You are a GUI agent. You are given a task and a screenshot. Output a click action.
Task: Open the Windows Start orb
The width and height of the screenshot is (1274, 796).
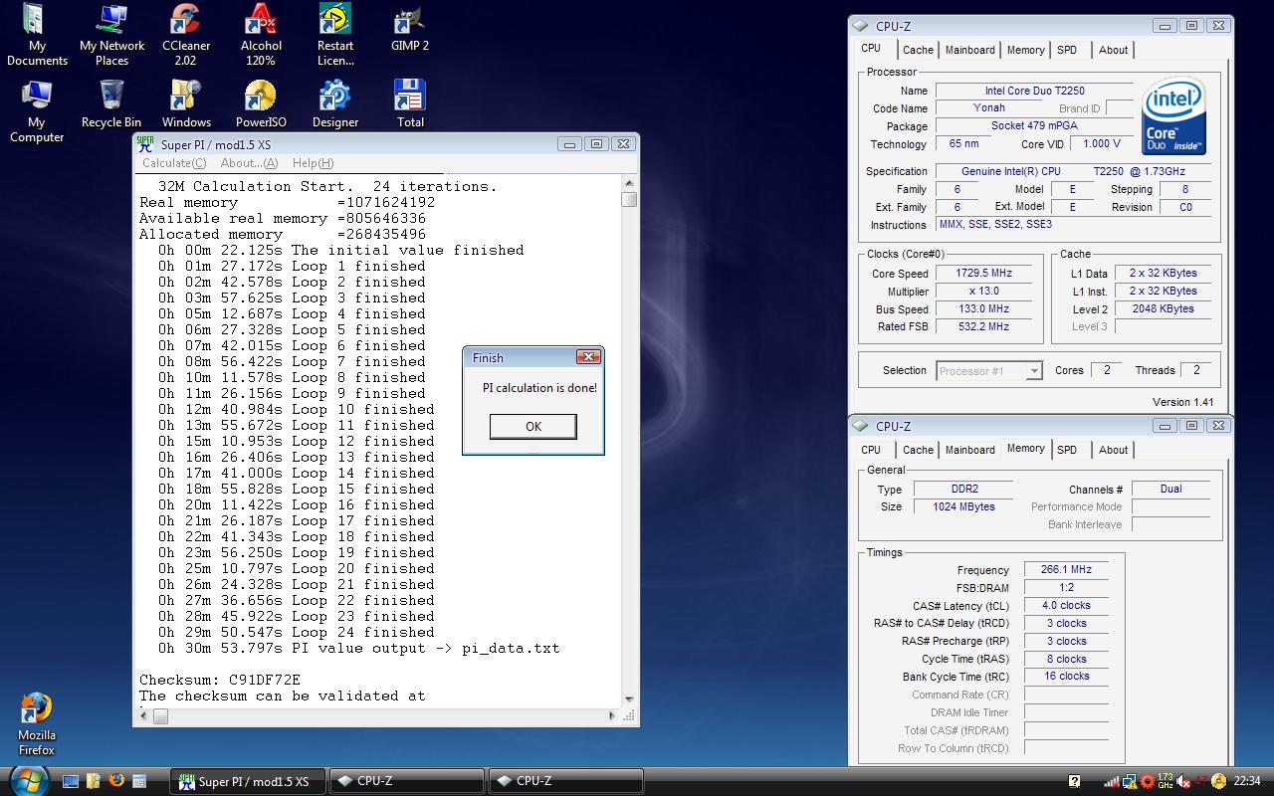click(x=28, y=779)
